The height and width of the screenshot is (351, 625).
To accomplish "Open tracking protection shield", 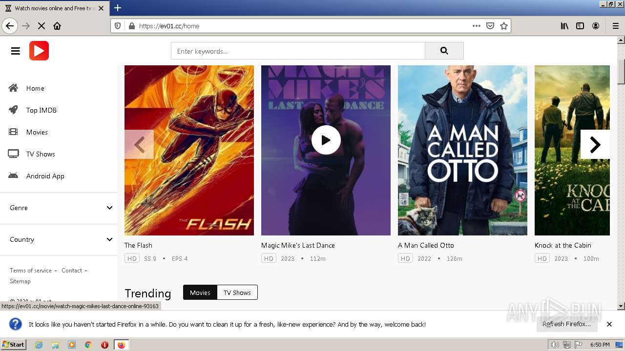I will coord(118,26).
